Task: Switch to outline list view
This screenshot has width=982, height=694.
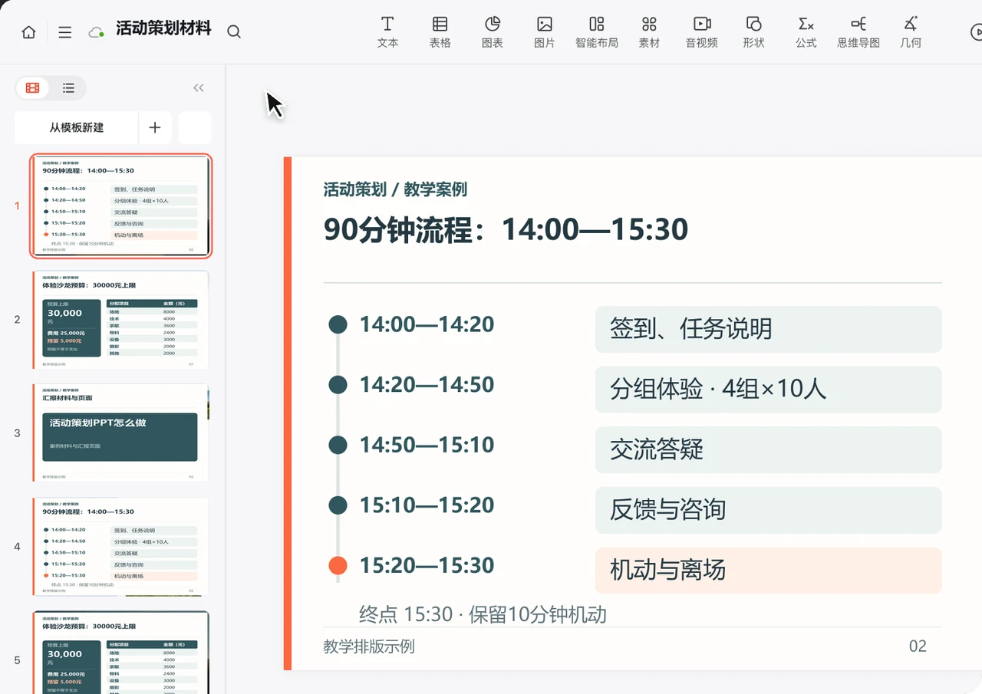Action: [68, 88]
